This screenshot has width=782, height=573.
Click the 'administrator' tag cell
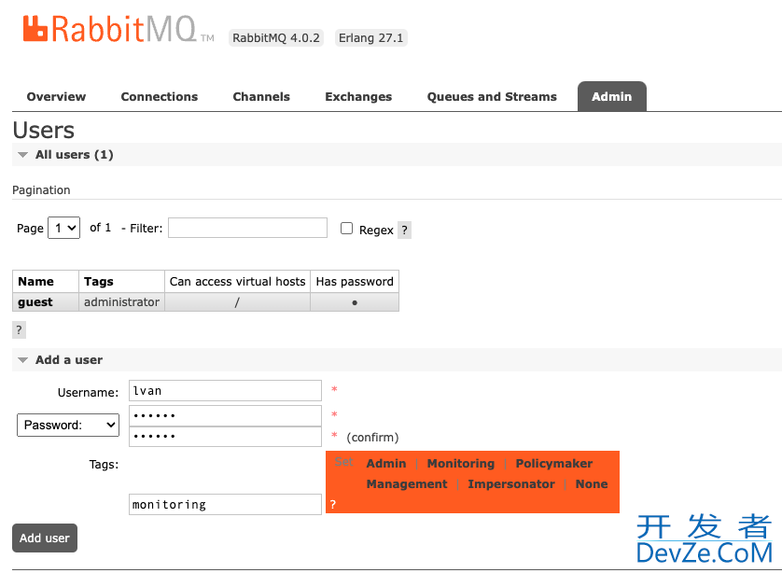(121, 302)
